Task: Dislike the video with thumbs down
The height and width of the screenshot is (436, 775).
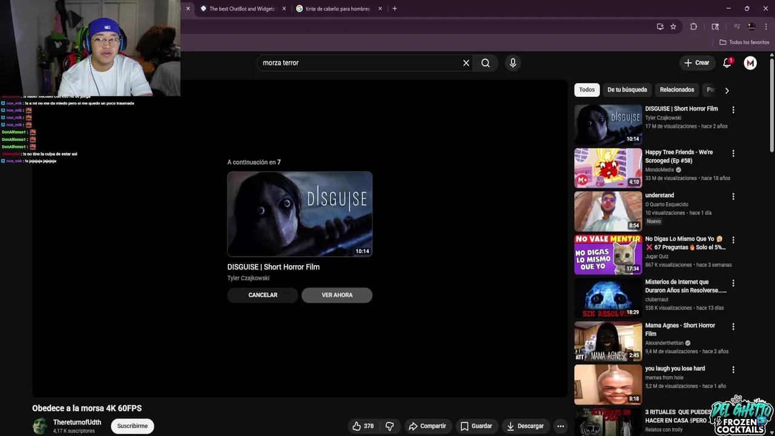Action: tap(389, 426)
